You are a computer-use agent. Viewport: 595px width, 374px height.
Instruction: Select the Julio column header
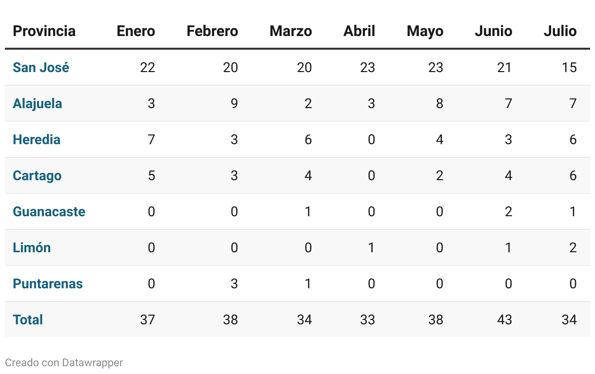click(560, 31)
